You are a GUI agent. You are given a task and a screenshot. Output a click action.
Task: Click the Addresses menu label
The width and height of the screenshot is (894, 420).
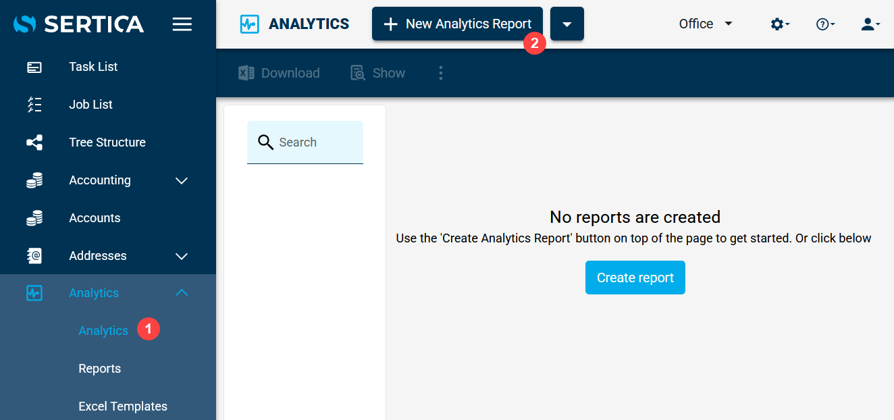coord(98,256)
